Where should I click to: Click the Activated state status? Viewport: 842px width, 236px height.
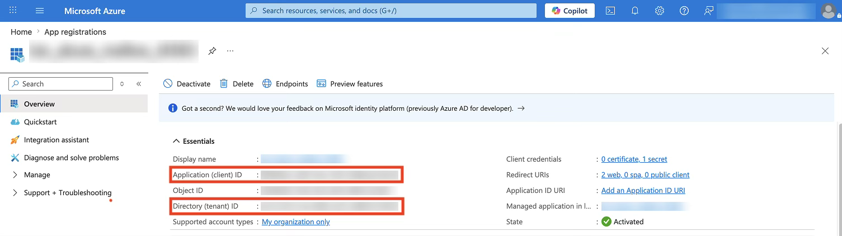[x=623, y=222]
